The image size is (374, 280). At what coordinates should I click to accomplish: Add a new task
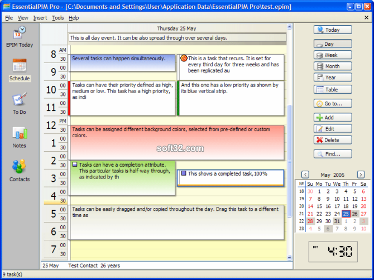333,118
